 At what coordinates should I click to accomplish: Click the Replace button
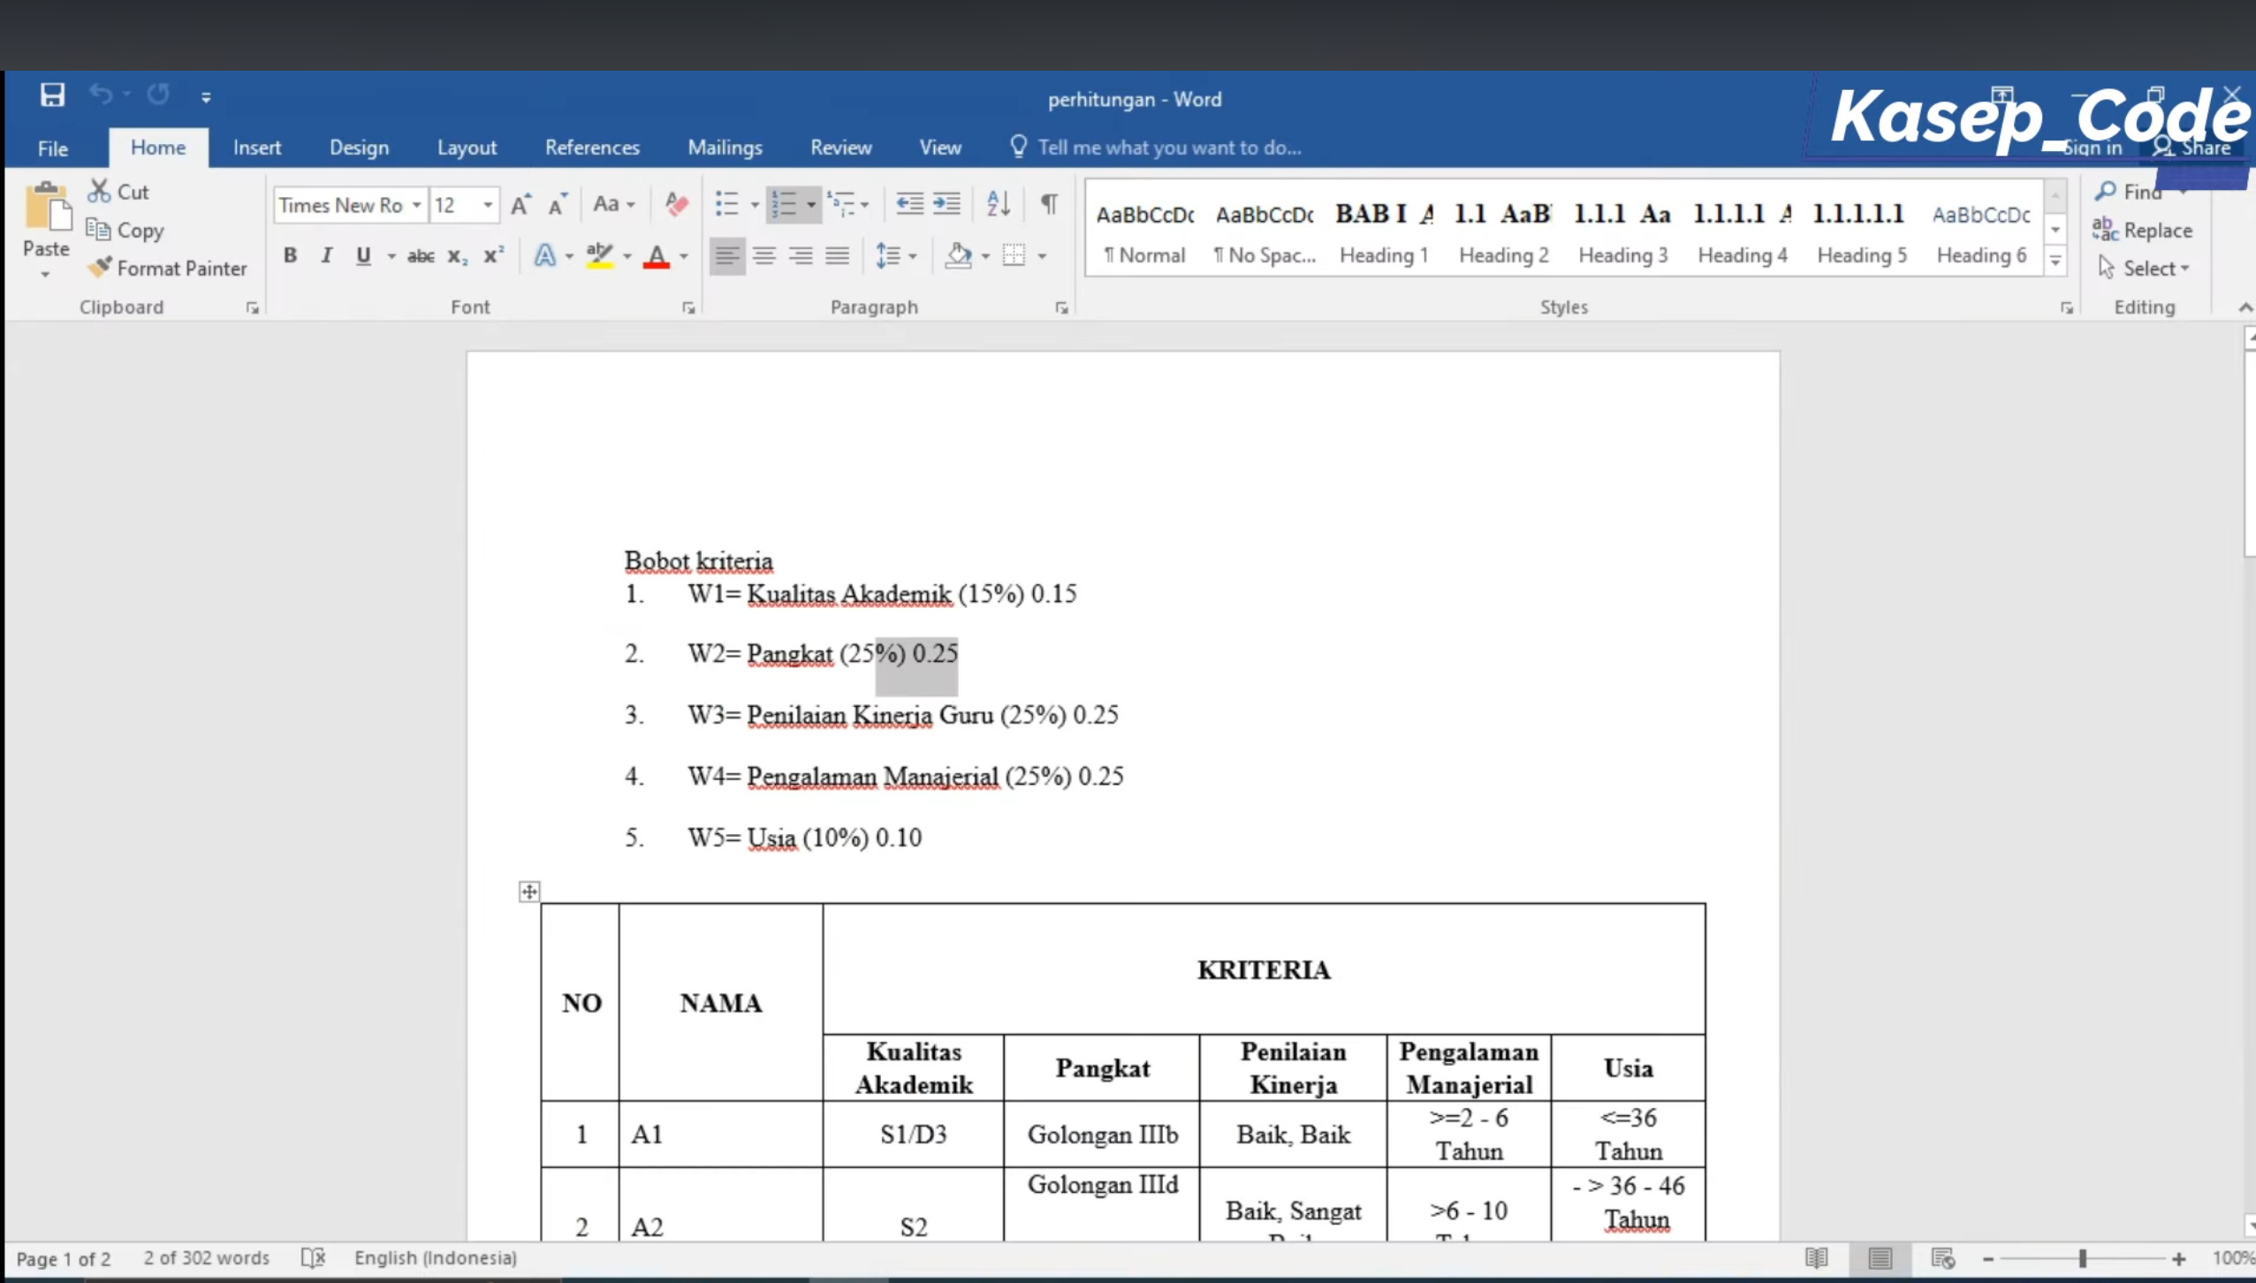[2143, 230]
